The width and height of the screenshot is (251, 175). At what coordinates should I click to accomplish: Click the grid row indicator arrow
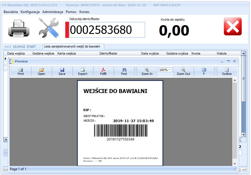(x=5, y=59)
